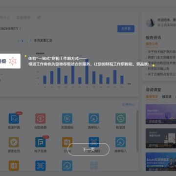Viewport: 176px width, 176px height.
Task: Click the 本月发票汇总 heading
Action: pyautogui.click(x=43, y=41)
